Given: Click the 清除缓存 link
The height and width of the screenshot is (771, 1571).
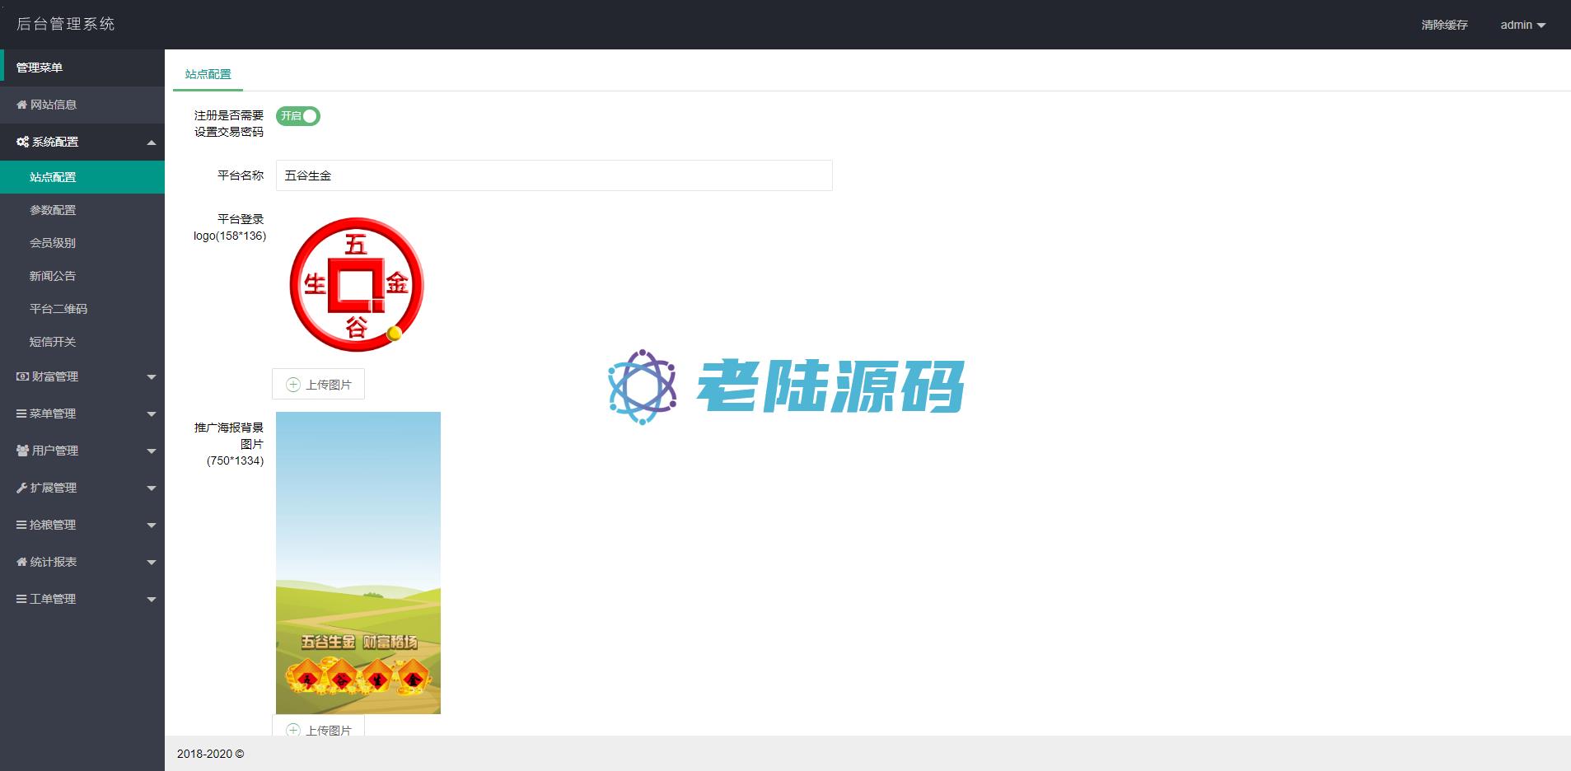Looking at the screenshot, I should [1444, 25].
